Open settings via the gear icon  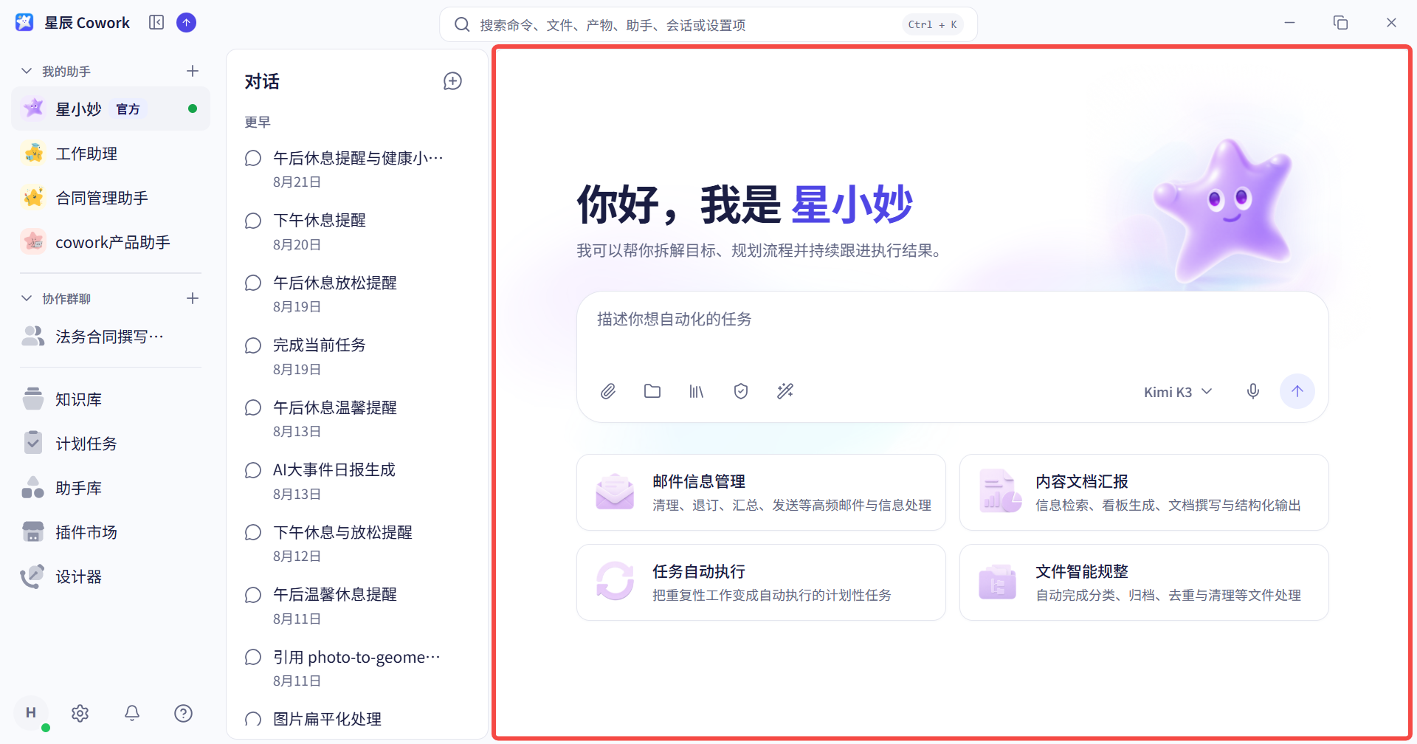tap(80, 713)
